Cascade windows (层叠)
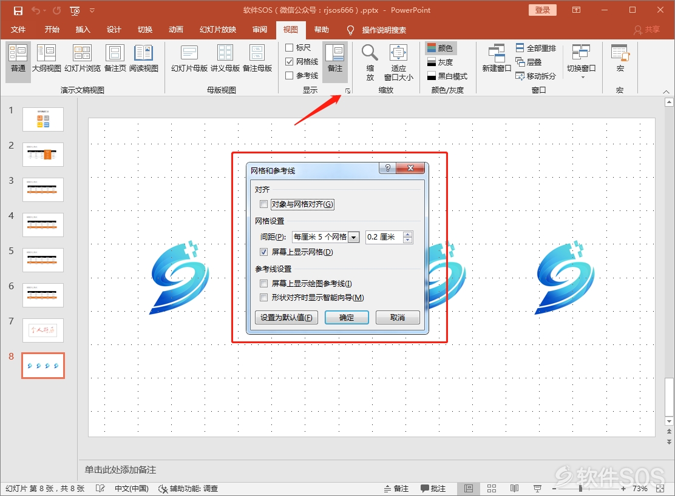The image size is (675, 496). (529, 62)
